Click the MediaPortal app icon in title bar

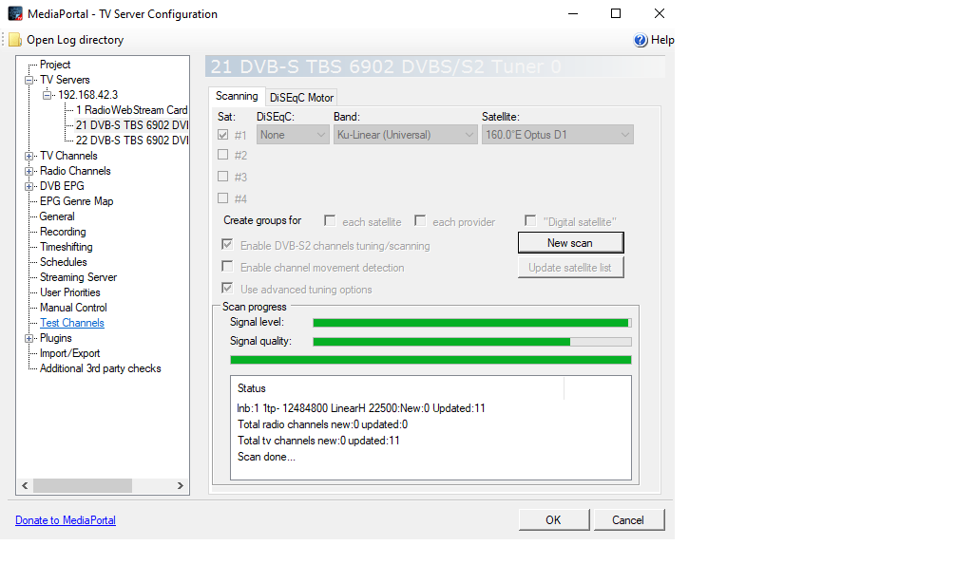[x=15, y=14]
